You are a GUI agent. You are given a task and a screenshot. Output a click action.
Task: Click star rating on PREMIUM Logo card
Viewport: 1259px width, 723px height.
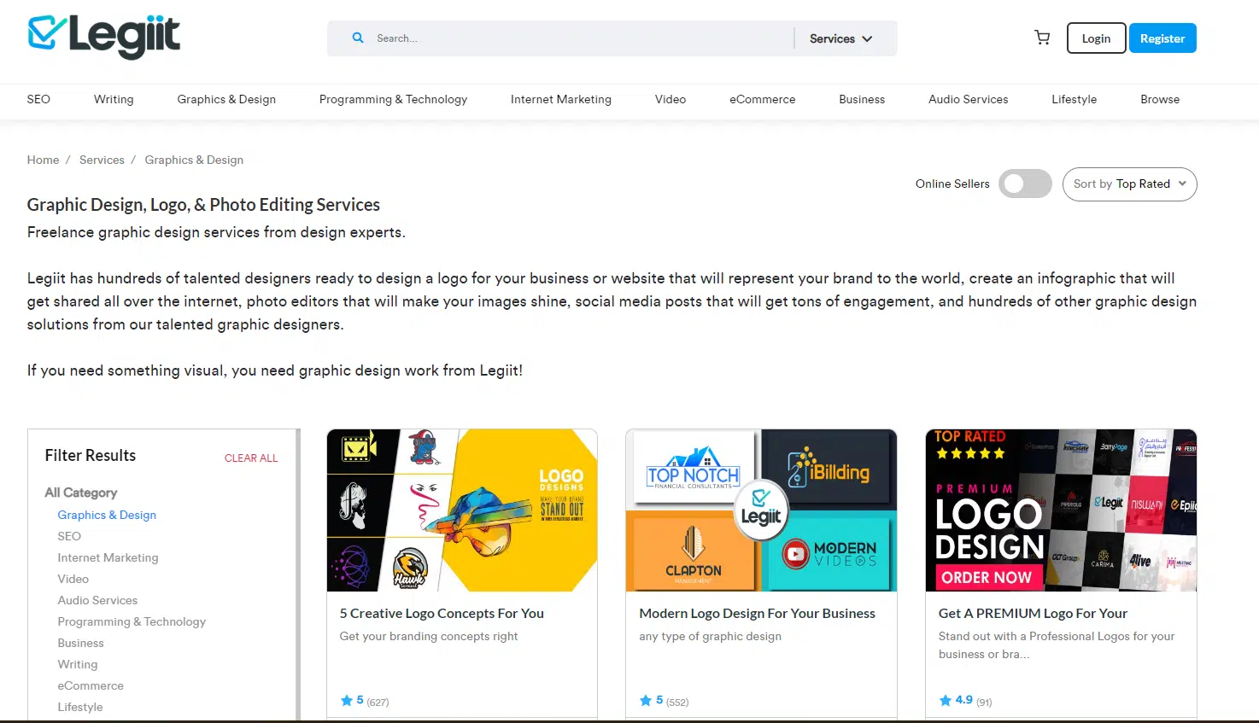tap(956, 700)
